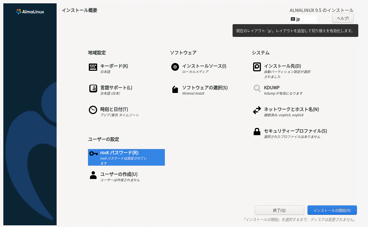This screenshot has height=227, width=368.
Task: Click the Minimal Install status text
Action: [x=193, y=94]
